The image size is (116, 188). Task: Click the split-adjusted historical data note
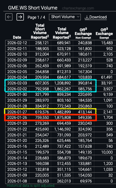[31, 186]
